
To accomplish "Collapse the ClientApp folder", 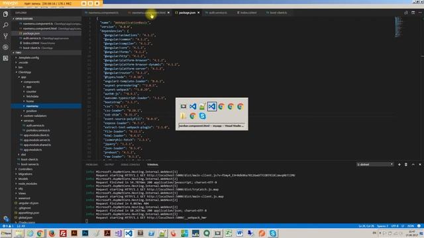I will pyautogui.click(x=25, y=72).
